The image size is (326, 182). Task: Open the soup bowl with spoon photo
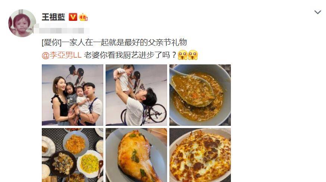(200, 95)
